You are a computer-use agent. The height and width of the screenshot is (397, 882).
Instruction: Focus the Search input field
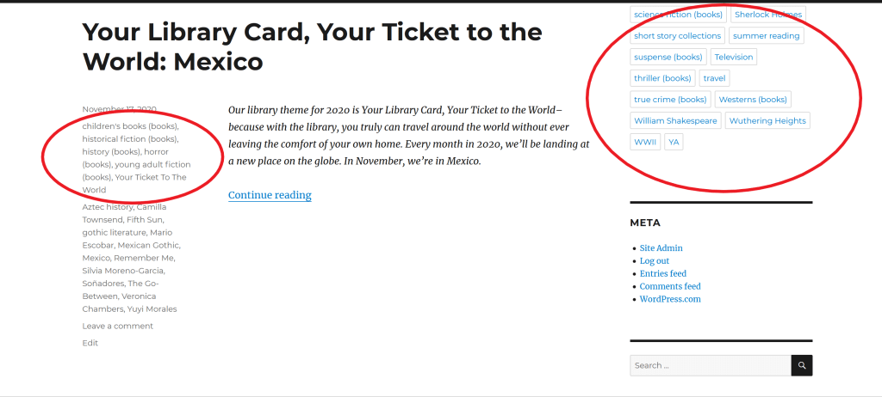(x=710, y=365)
